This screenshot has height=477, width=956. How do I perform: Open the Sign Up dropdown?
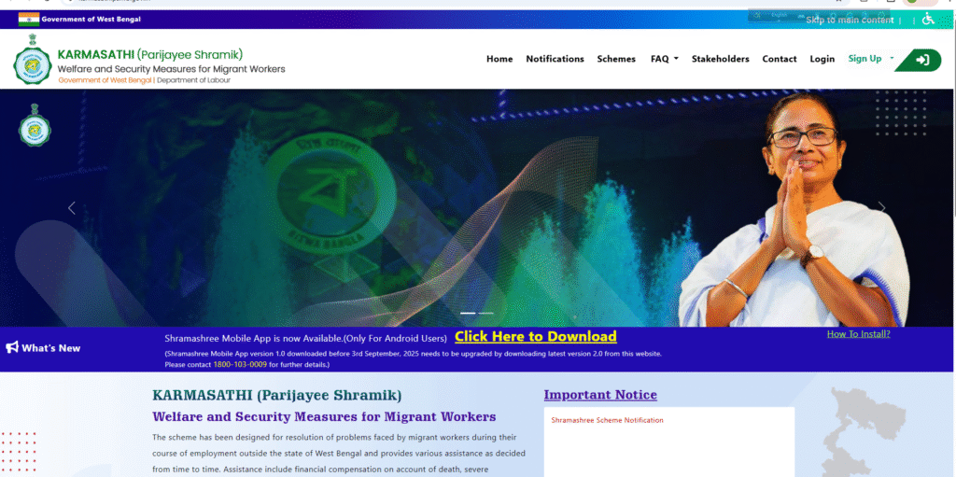tap(871, 59)
